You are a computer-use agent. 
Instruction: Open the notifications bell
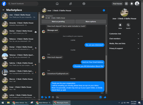[132, 4]
